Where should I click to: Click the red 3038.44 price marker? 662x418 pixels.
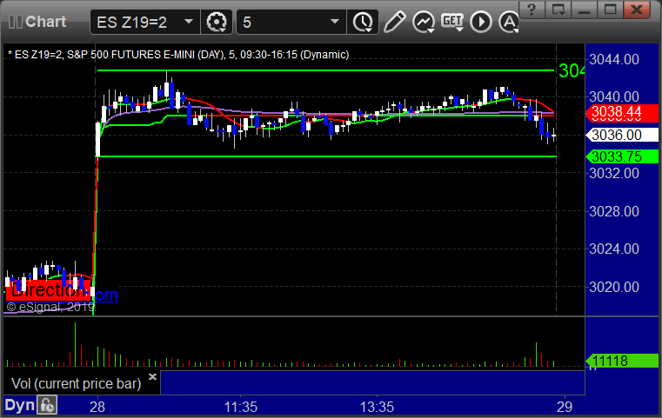[x=622, y=112]
